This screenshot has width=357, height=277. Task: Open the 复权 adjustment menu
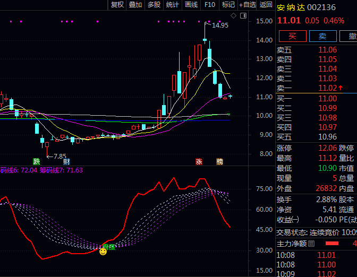(117, 5)
